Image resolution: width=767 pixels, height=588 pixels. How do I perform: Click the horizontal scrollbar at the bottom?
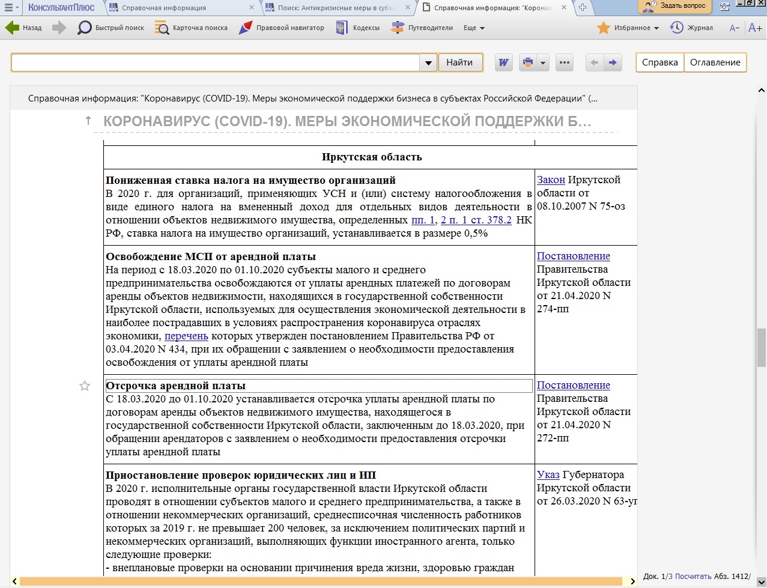pyautogui.click(x=324, y=581)
